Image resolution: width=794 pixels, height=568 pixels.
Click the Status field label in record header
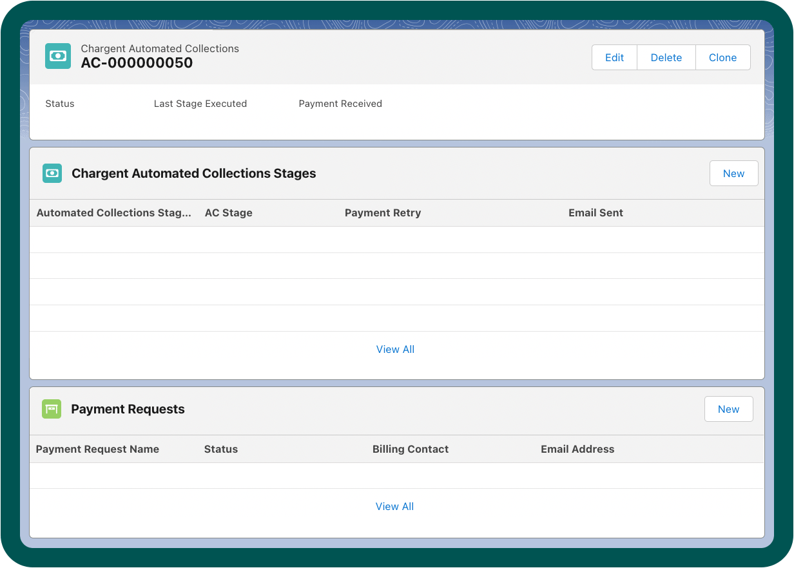point(60,104)
